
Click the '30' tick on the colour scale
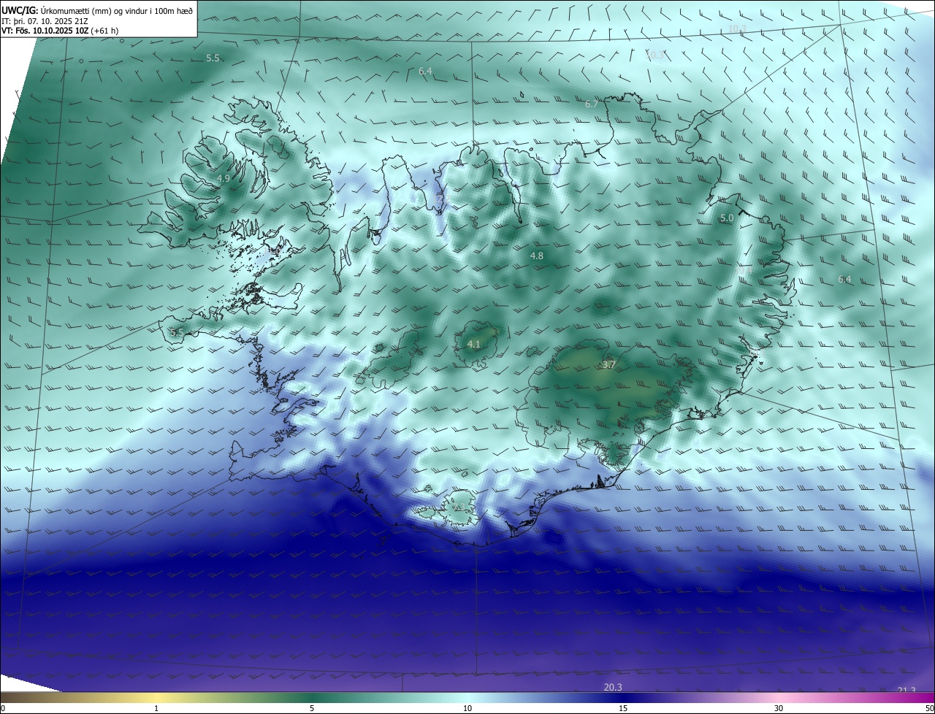click(779, 708)
